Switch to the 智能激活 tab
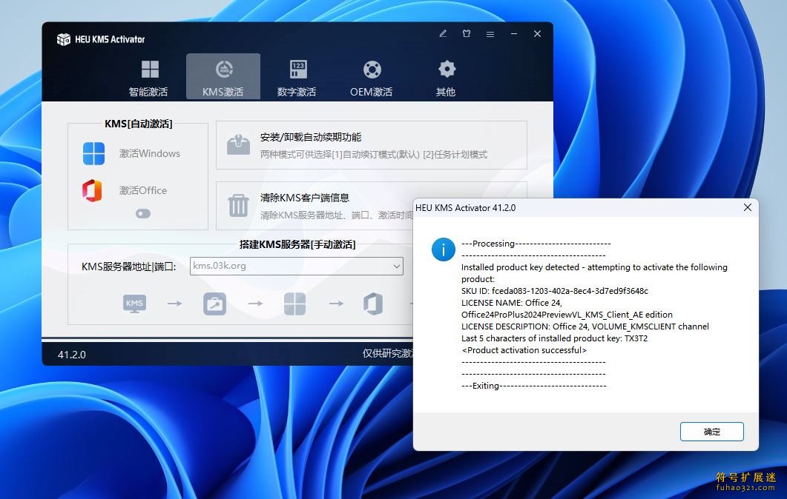This screenshot has height=499, width=787. (x=149, y=78)
